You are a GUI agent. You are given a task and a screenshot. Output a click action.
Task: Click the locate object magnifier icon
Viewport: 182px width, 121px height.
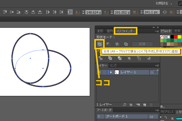[x=124, y=104]
